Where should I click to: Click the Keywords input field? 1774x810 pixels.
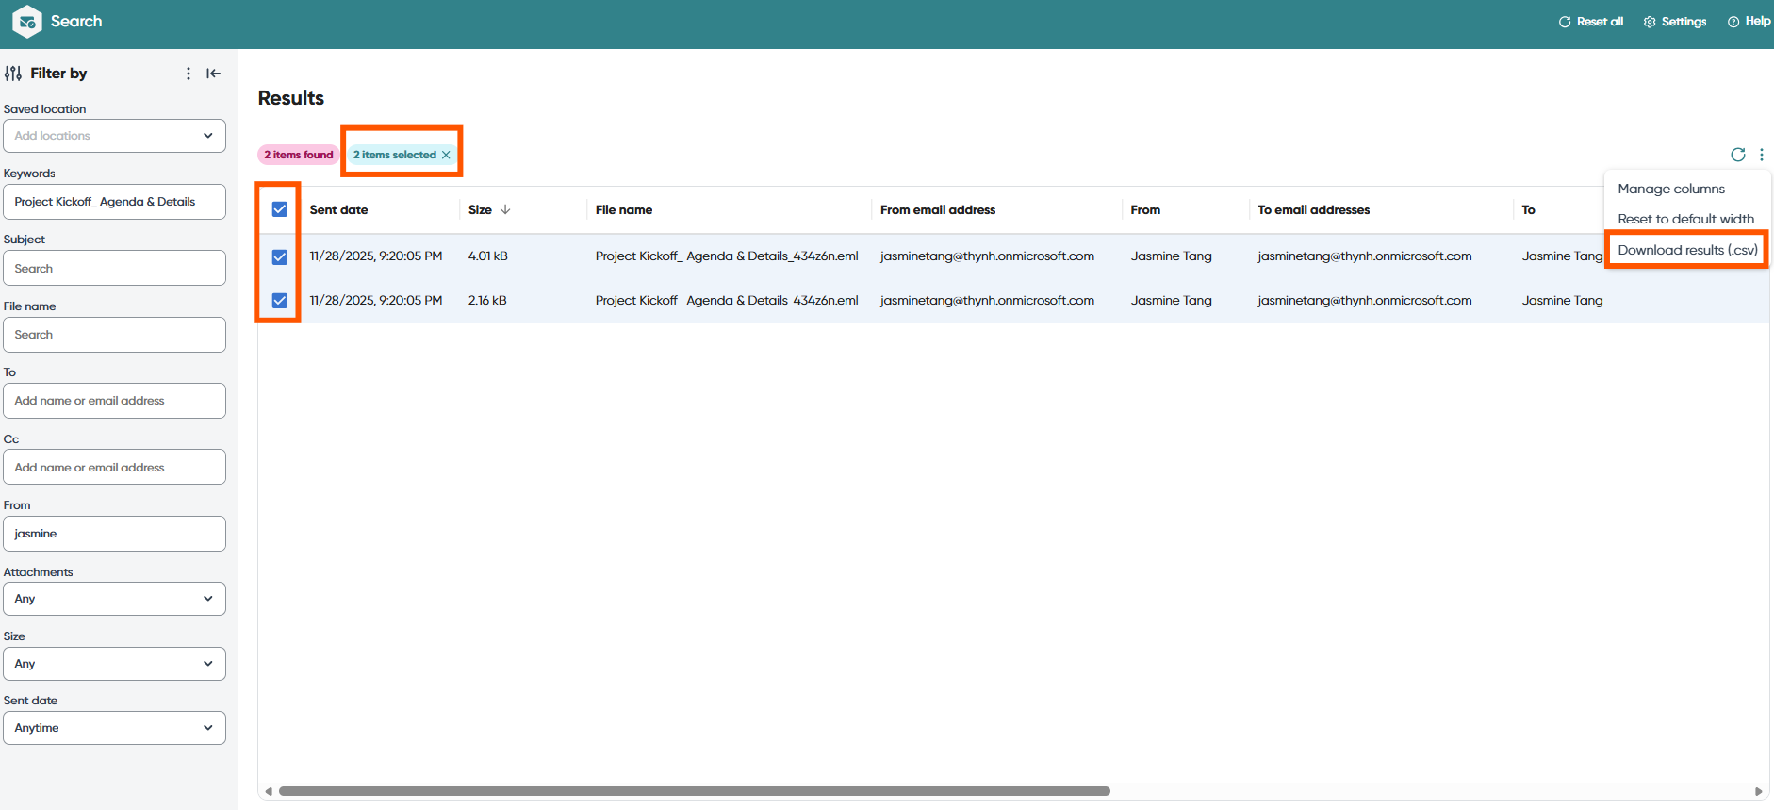coord(114,202)
